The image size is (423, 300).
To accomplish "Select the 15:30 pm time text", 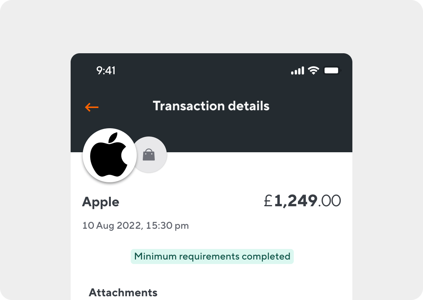I will [x=167, y=226].
